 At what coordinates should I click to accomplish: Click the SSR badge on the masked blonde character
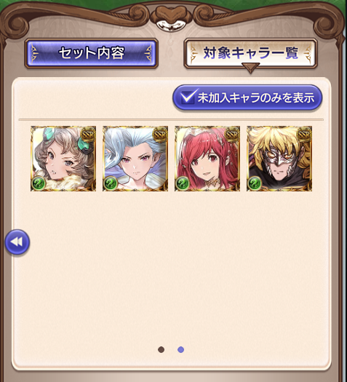pos(304,134)
